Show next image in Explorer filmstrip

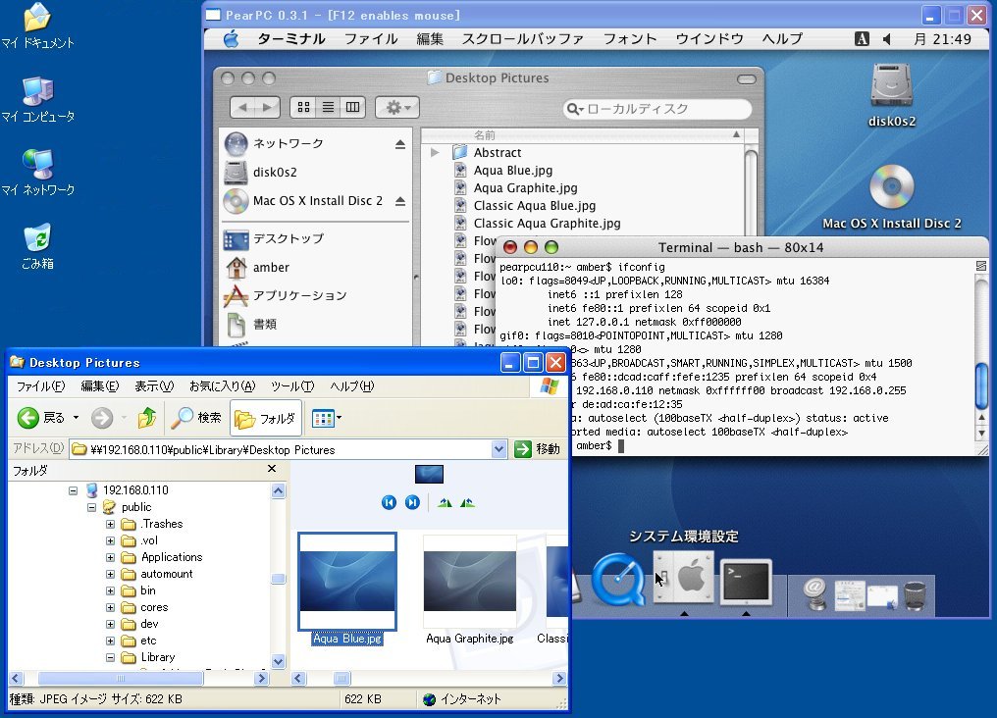point(412,502)
